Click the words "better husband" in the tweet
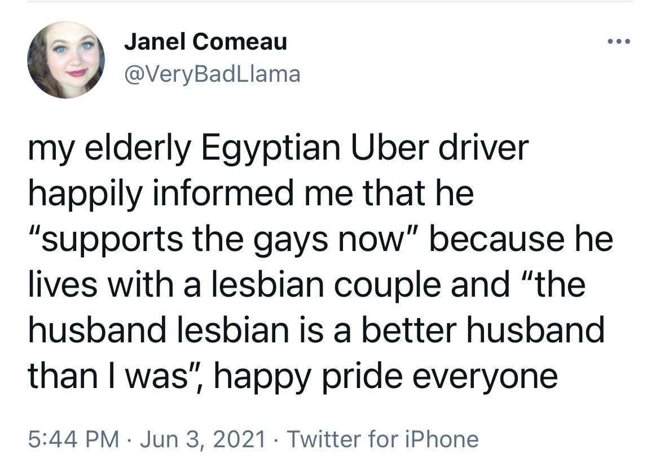This screenshot has height=467, width=660. click(483, 329)
